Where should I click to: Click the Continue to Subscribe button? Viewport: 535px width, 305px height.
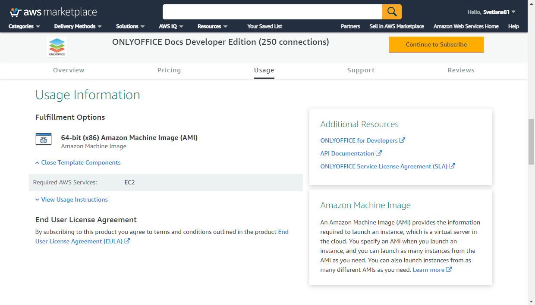(x=436, y=44)
